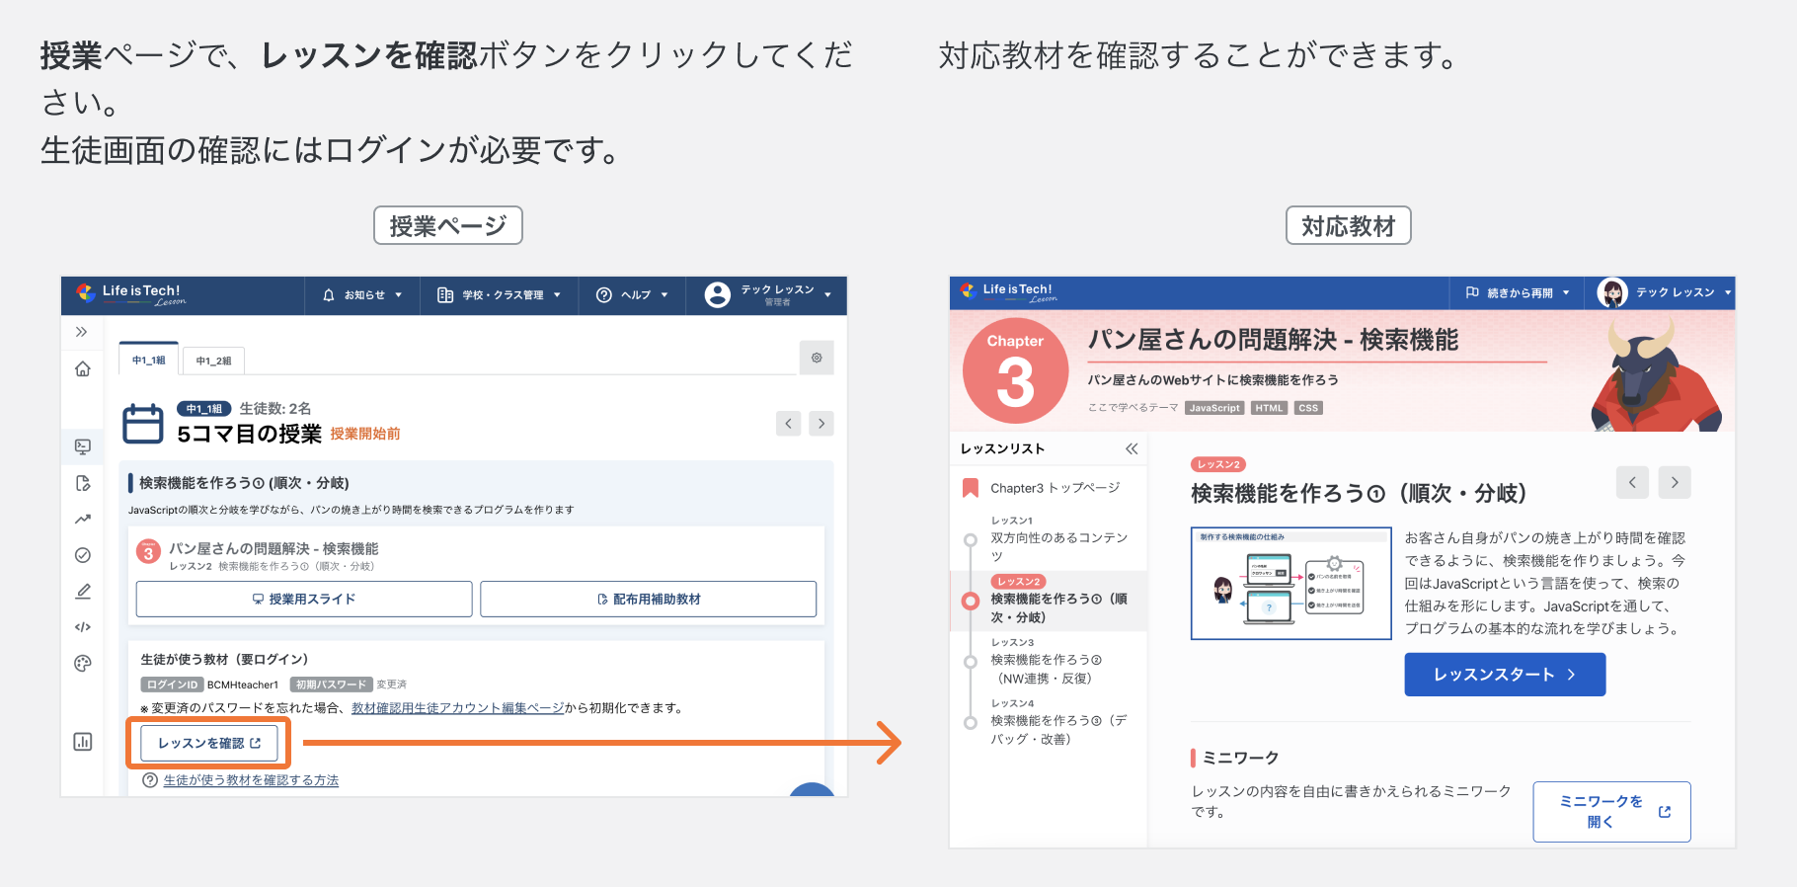1797x887 pixels.
Task: Click the ミニワーク section heading
Action: tap(1241, 758)
